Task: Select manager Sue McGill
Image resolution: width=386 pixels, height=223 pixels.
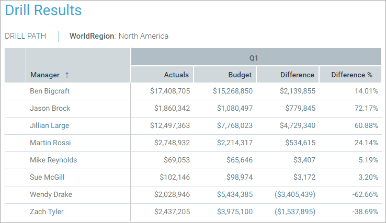Action: tap(47, 177)
